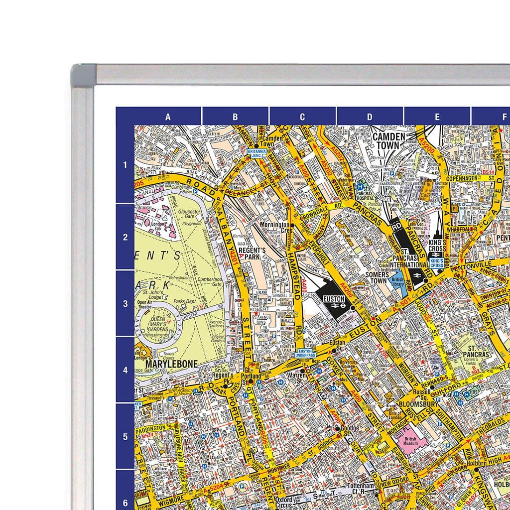510x510 pixels.
Task: Select grid row label 4
Action: 125,370
